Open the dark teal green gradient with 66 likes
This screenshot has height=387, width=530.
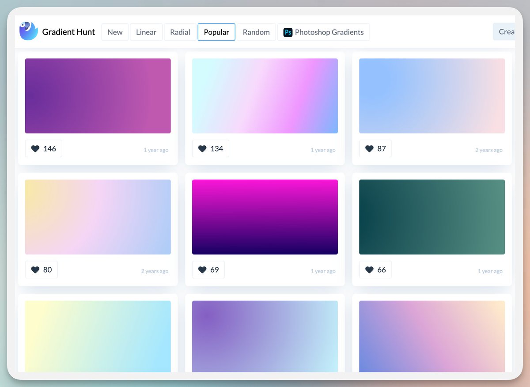click(x=432, y=217)
